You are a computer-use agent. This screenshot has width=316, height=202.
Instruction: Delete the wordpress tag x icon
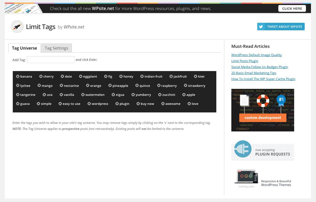[89, 104]
